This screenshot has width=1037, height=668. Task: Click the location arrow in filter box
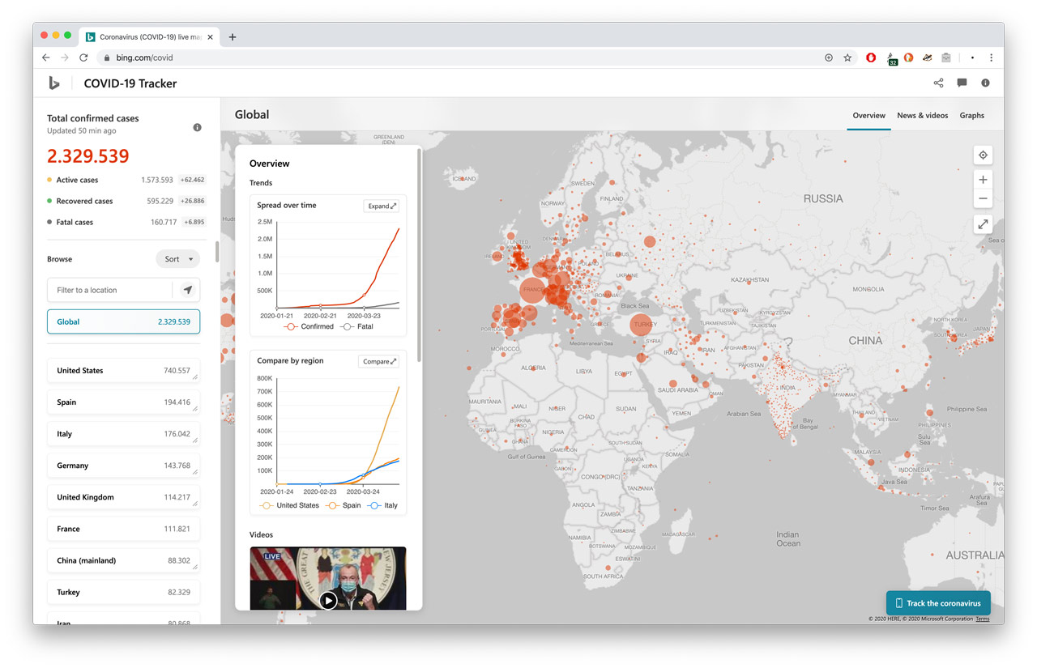187,290
